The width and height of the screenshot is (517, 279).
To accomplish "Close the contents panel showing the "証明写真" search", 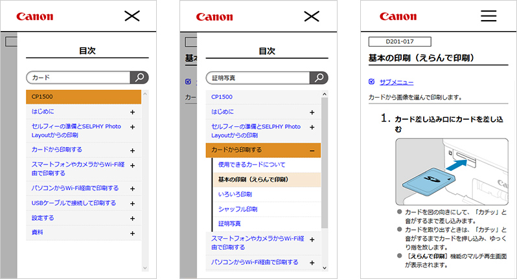I will point(311,16).
